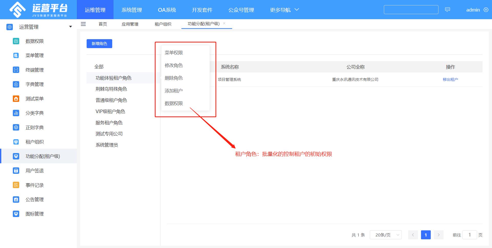Open the 运维管理 top navigation
492x248 pixels.
95,10
